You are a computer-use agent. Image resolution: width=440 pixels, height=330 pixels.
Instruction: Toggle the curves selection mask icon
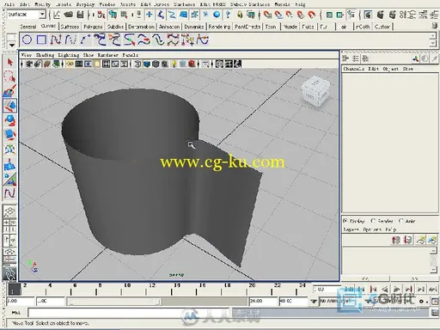(172, 15)
